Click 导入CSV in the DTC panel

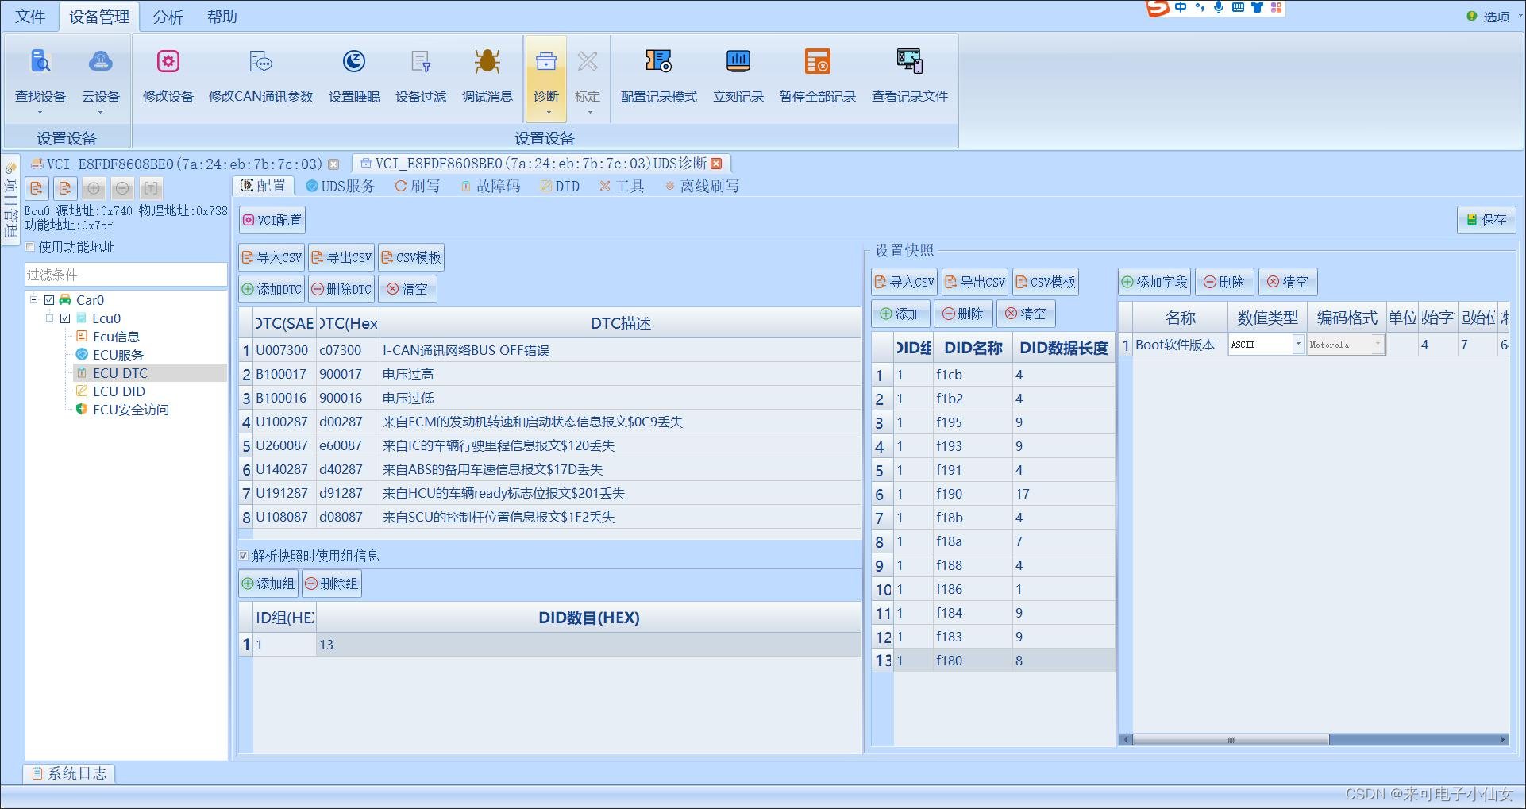tap(272, 257)
